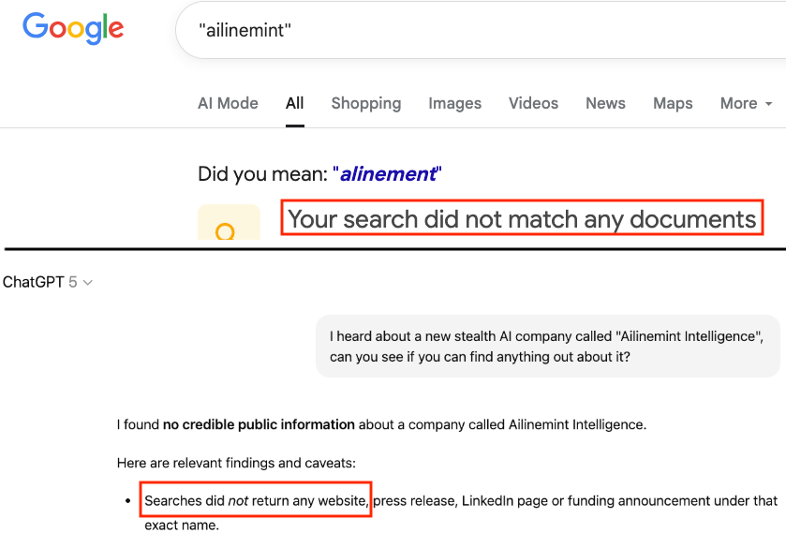Click the highlighted "Searches did not return" phrase
Viewport: 786px width, 533px height.
pyautogui.click(x=256, y=501)
